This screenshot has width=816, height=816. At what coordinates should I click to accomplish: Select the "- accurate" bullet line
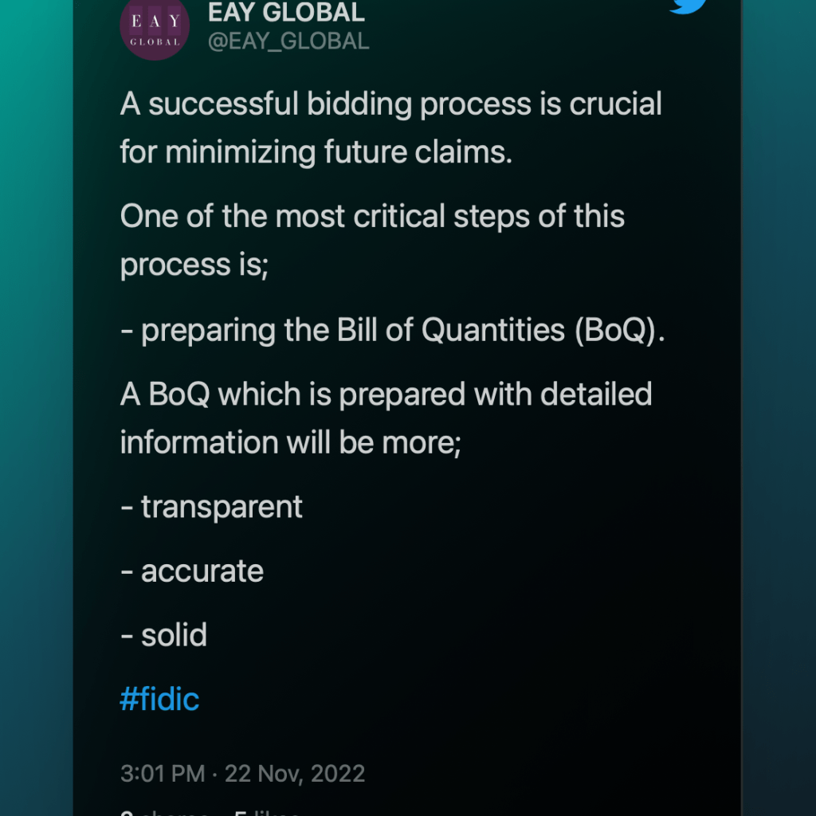click(x=192, y=571)
